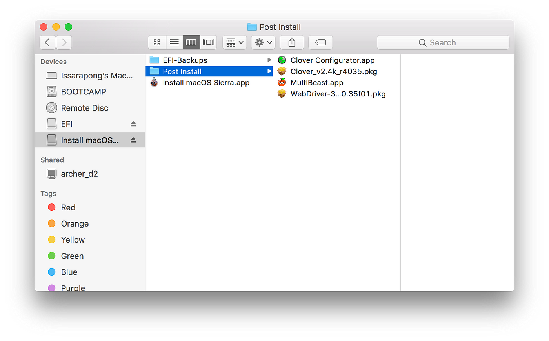Click the WebDriver package icon
Viewport: 549px width, 341px height.
tap(282, 94)
